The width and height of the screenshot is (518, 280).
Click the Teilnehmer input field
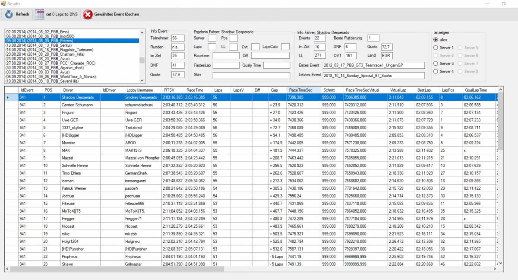click(x=177, y=38)
